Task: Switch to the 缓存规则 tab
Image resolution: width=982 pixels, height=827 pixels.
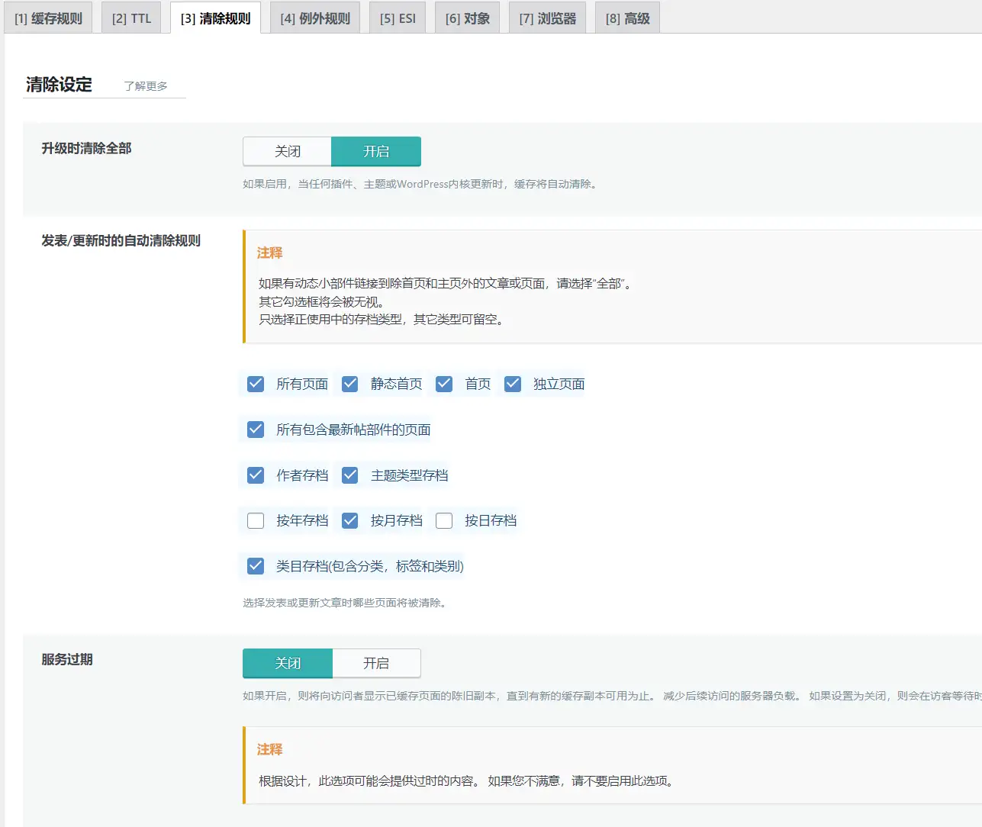Action: 48,18
